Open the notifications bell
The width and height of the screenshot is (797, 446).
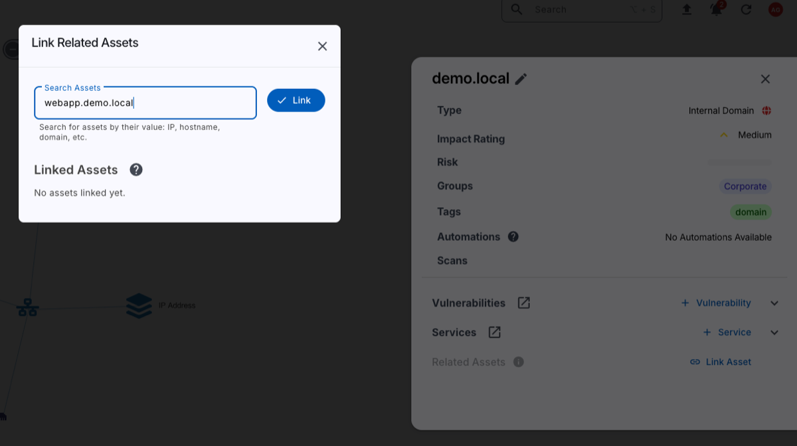(x=717, y=9)
